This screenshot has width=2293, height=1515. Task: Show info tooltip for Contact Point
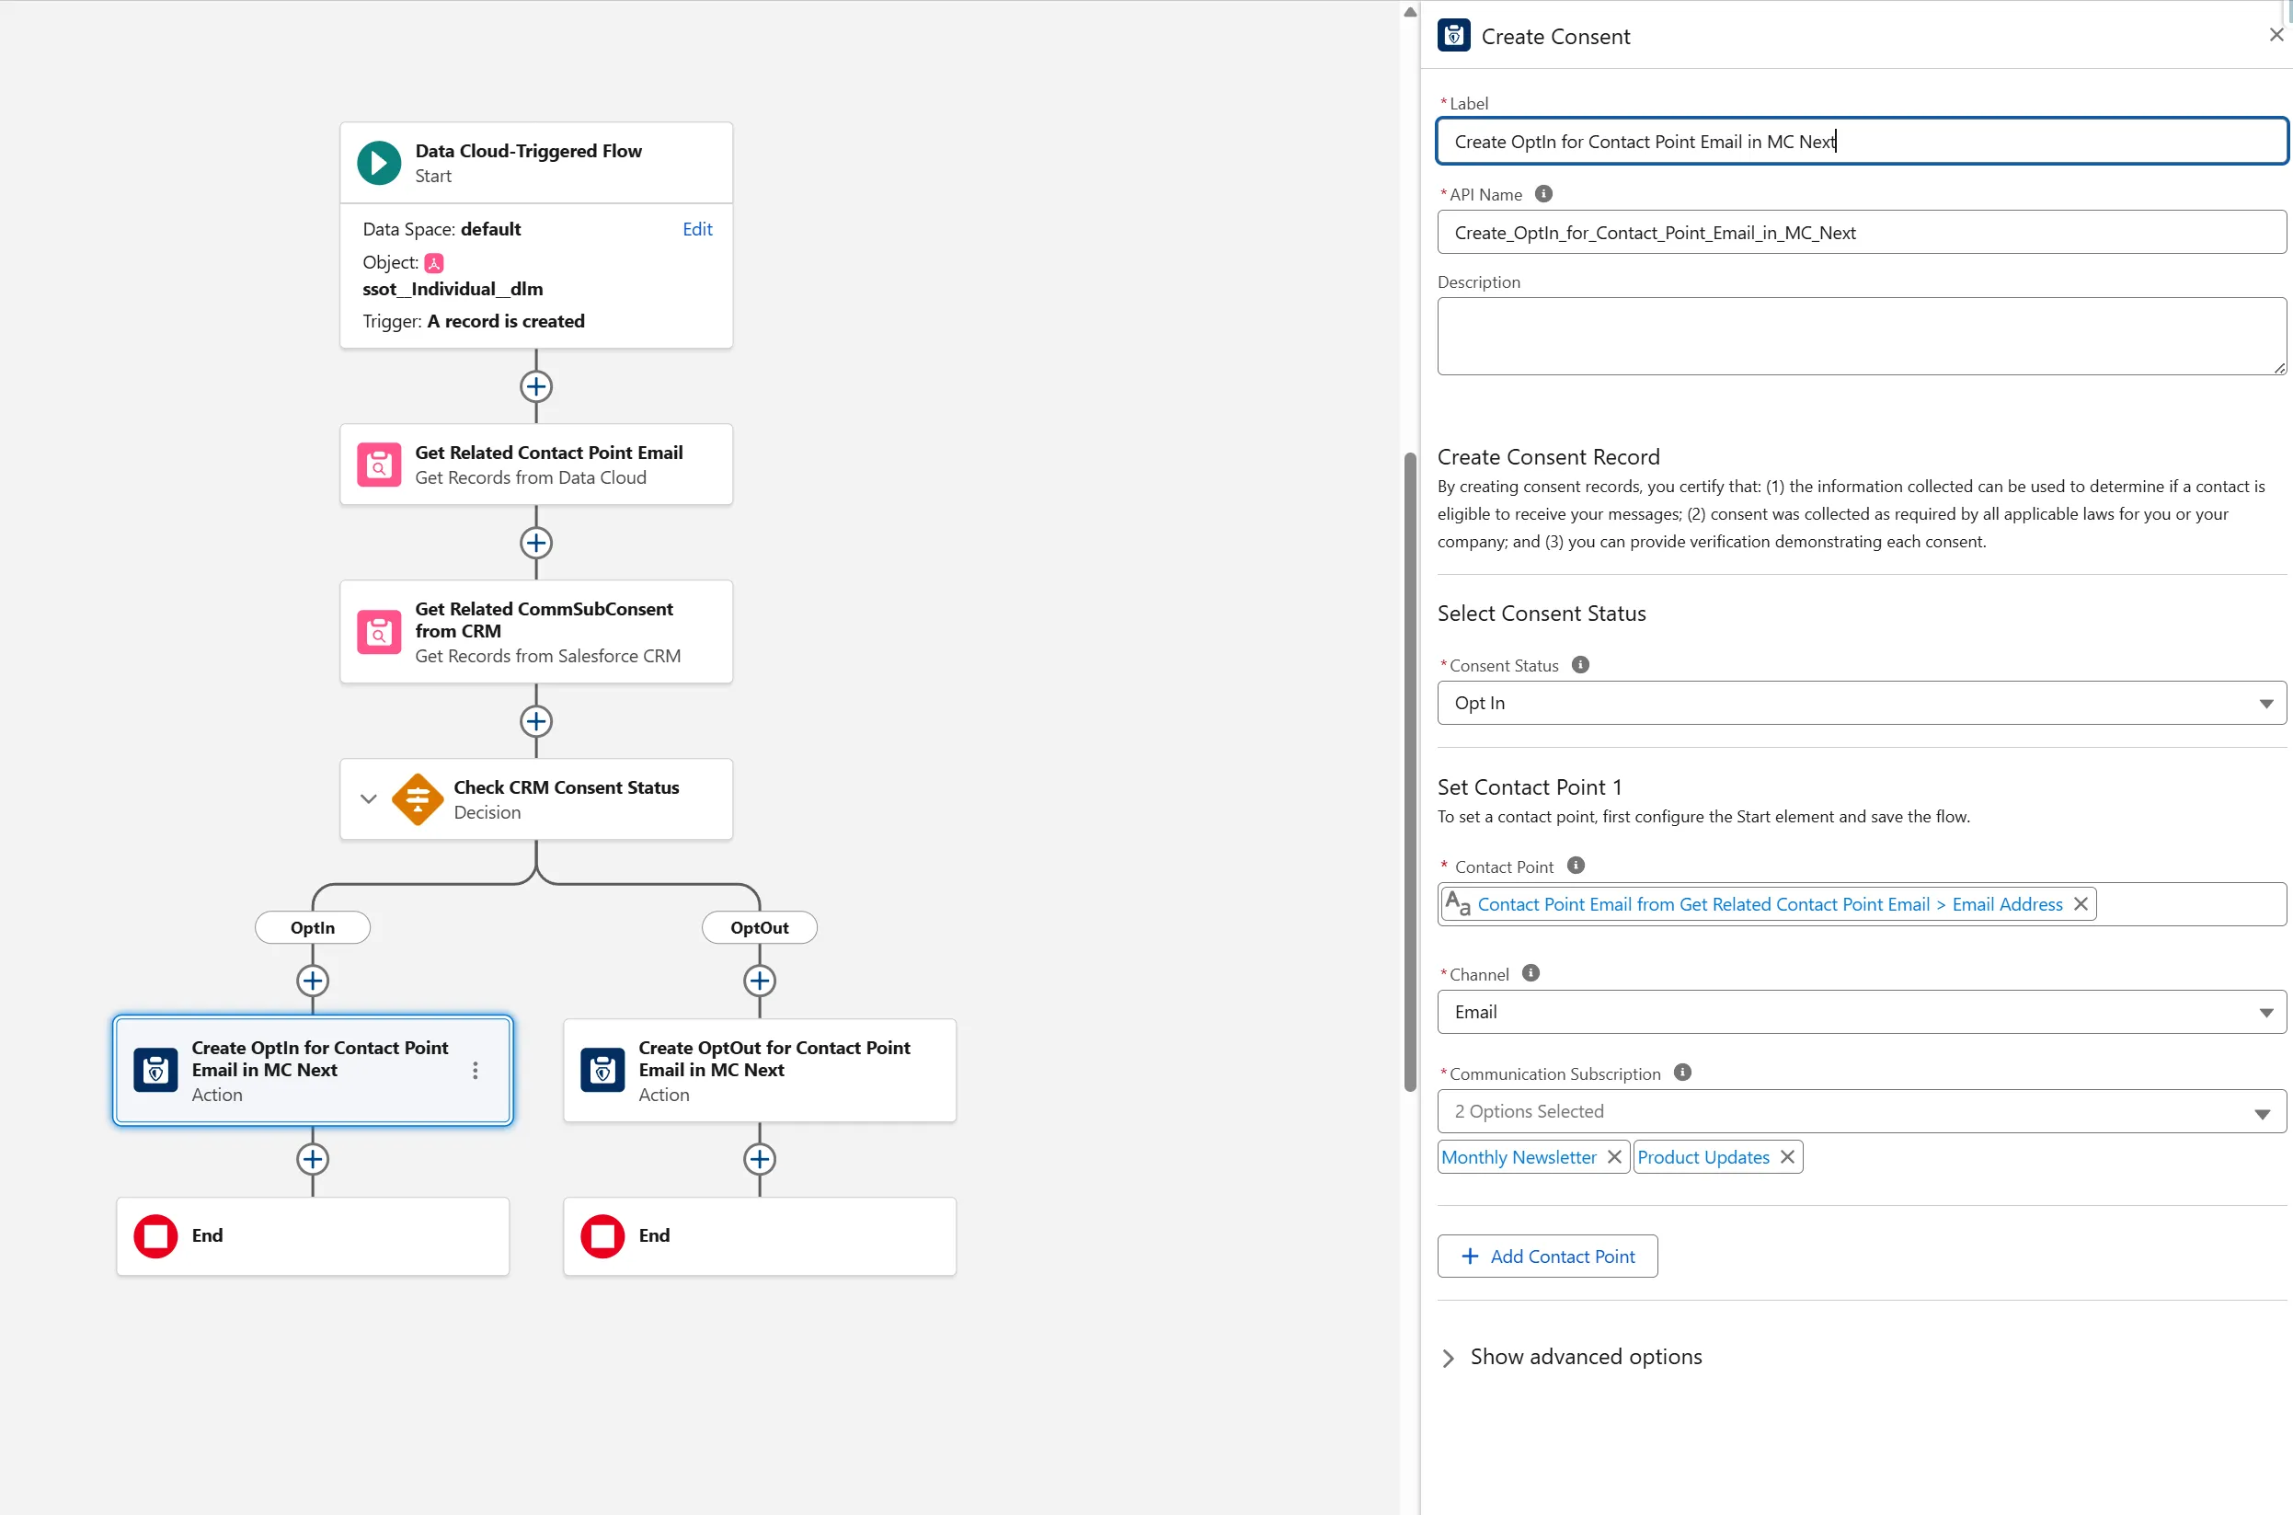(x=1576, y=866)
